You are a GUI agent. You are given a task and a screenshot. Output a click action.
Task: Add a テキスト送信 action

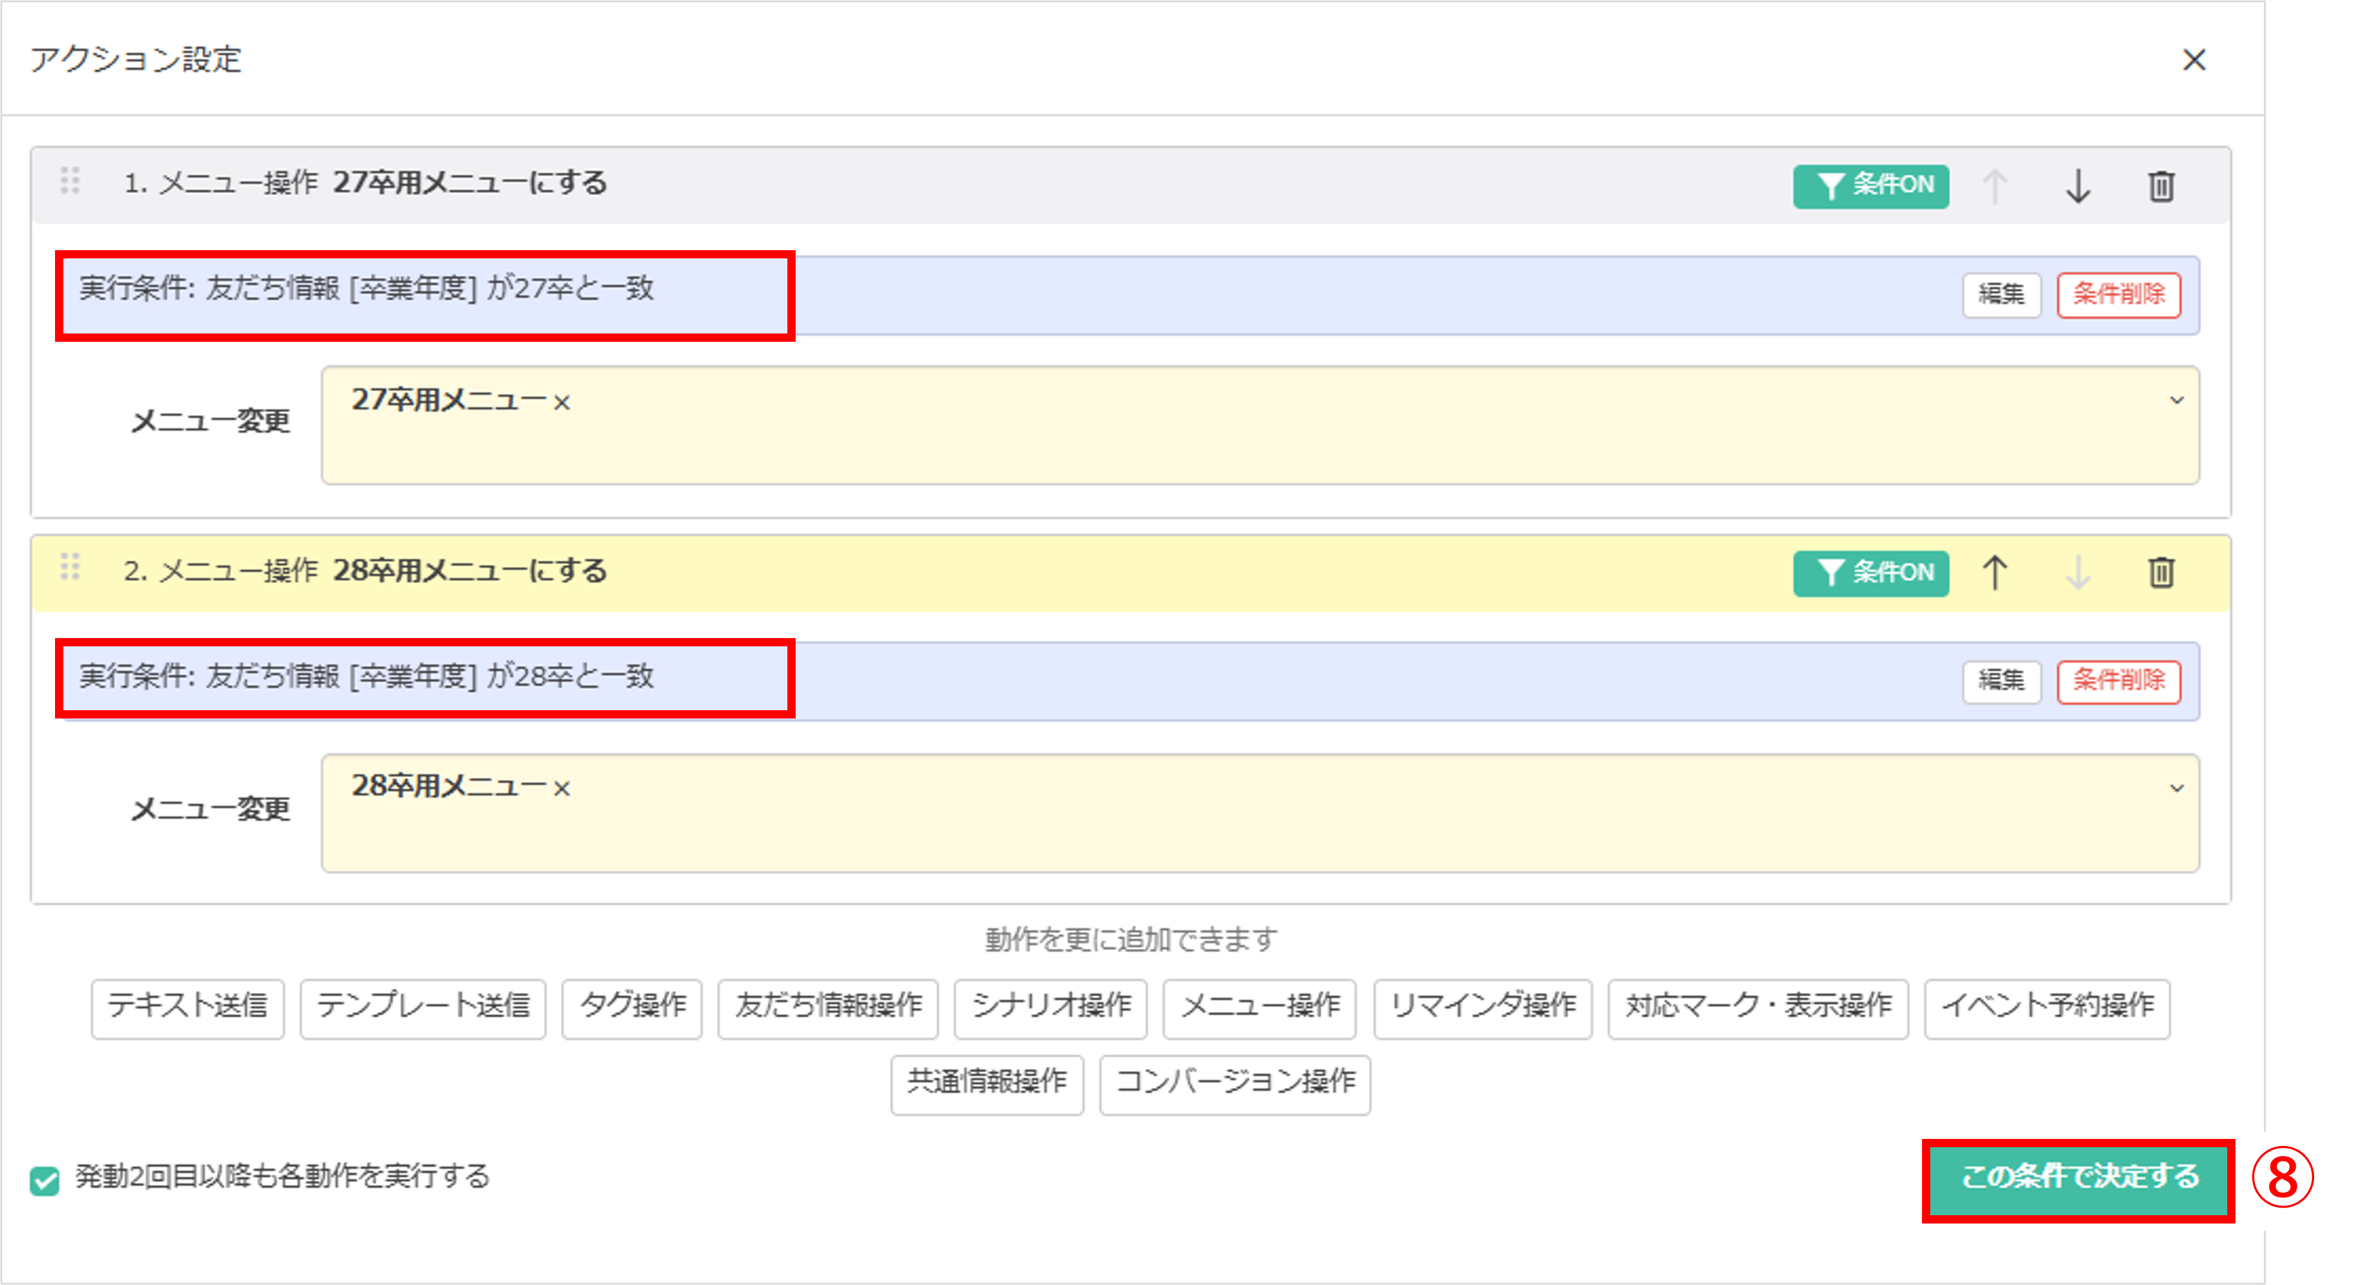point(186,1008)
